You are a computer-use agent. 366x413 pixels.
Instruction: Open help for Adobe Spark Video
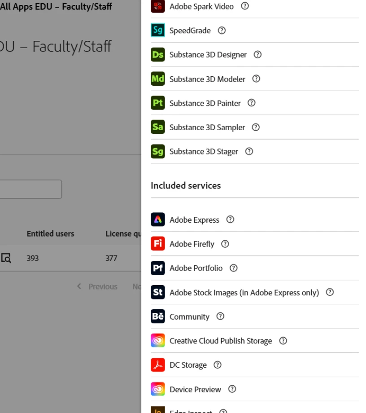pyautogui.click(x=245, y=6)
